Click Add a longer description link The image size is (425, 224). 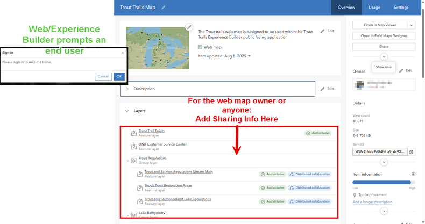(372, 202)
